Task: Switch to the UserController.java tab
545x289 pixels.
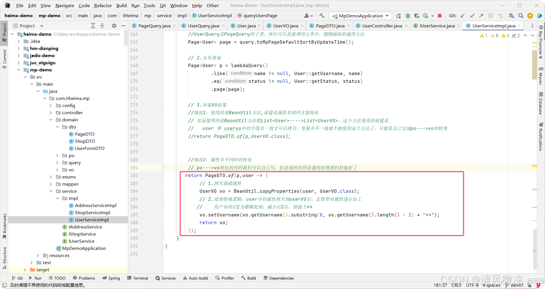Action: pos(382,26)
